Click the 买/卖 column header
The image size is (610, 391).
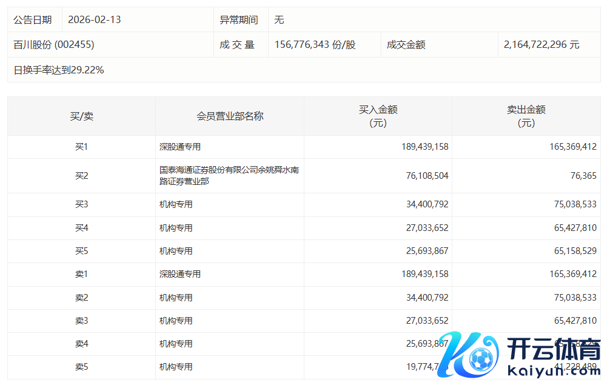coord(81,116)
